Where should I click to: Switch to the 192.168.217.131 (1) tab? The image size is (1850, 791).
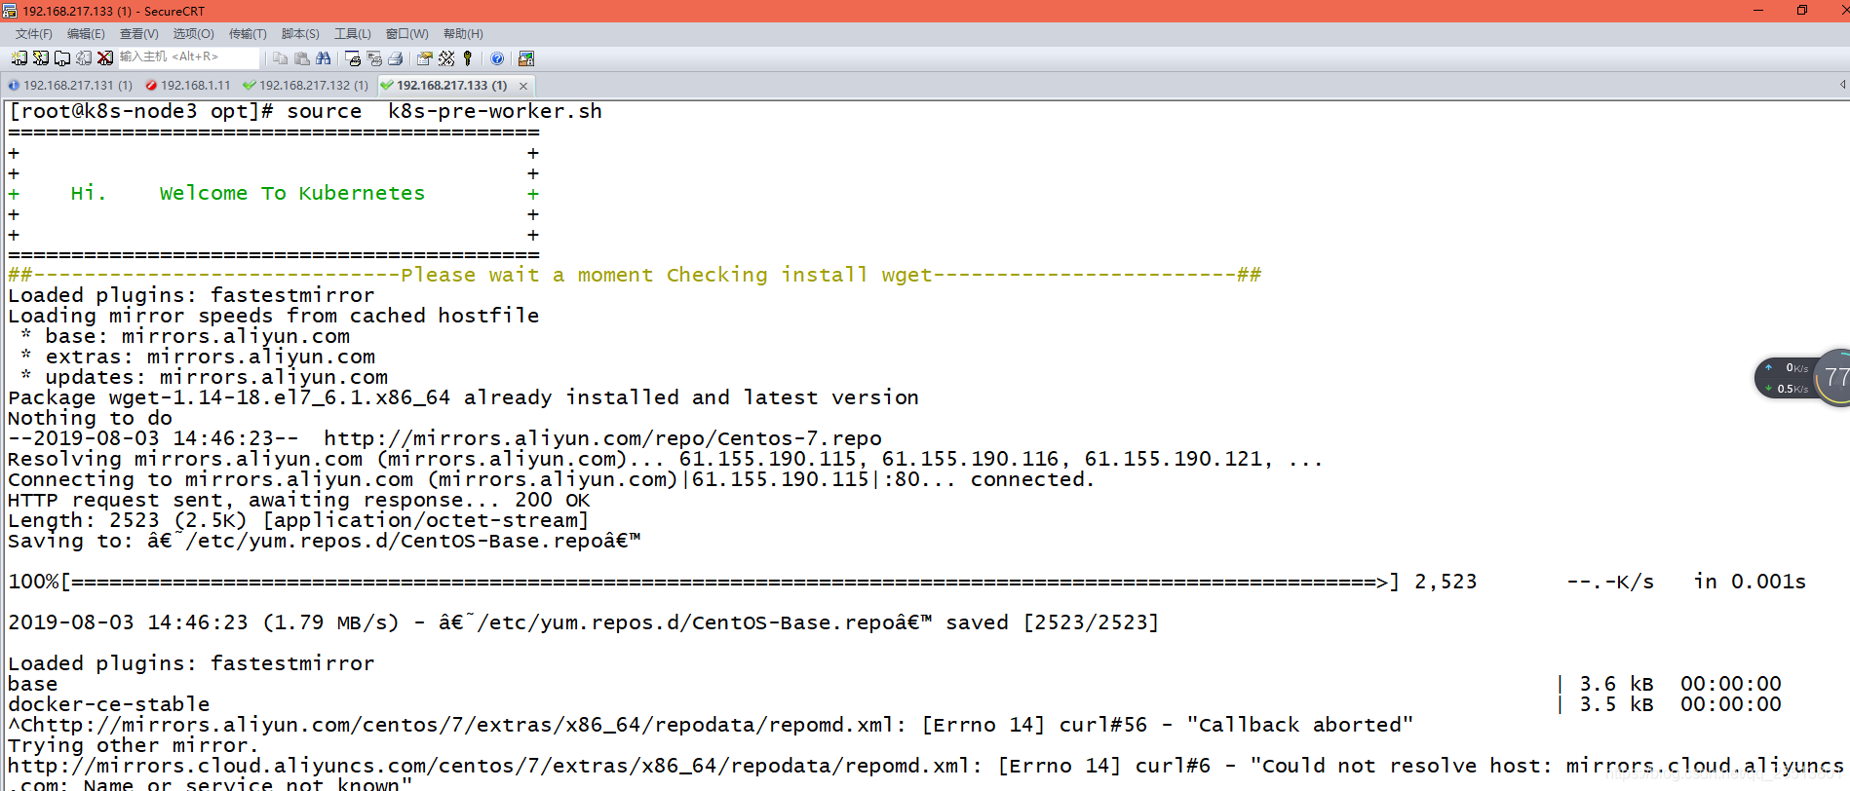(x=70, y=86)
